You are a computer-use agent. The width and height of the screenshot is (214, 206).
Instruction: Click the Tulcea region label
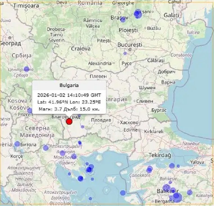(193, 32)
